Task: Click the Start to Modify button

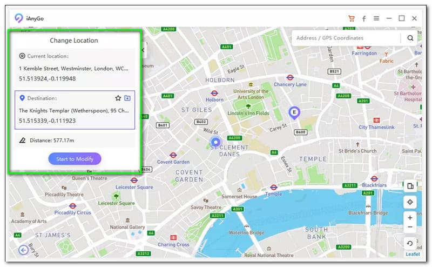Action: point(75,159)
